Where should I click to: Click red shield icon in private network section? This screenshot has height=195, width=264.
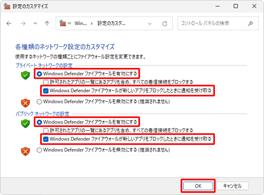[x=25, y=103]
